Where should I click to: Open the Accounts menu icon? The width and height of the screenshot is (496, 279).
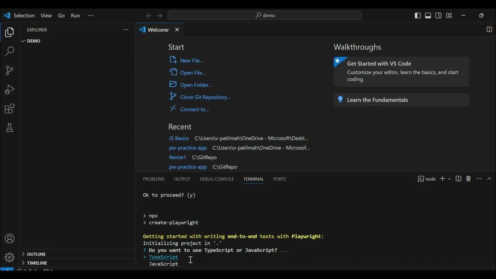coord(9,238)
